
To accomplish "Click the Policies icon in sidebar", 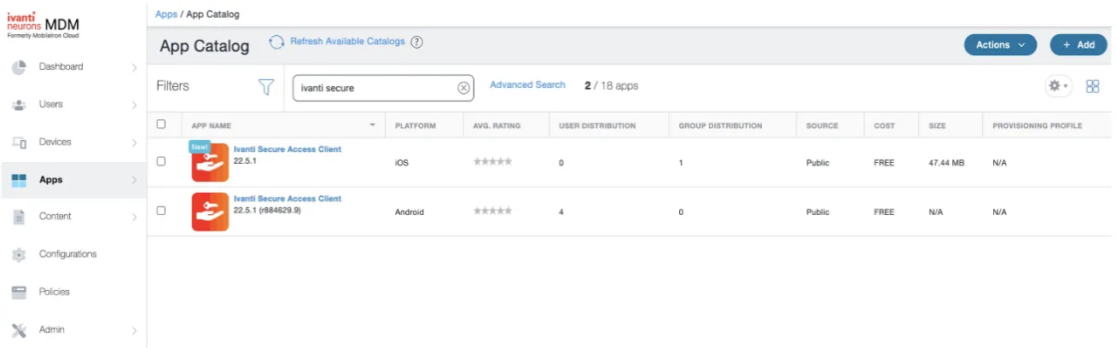I will [x=19, y=292].
